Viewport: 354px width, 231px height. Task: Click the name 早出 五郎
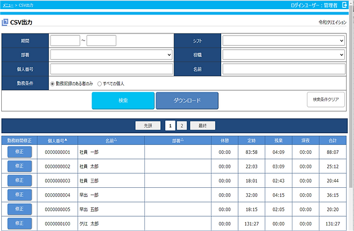click(89, 209)
